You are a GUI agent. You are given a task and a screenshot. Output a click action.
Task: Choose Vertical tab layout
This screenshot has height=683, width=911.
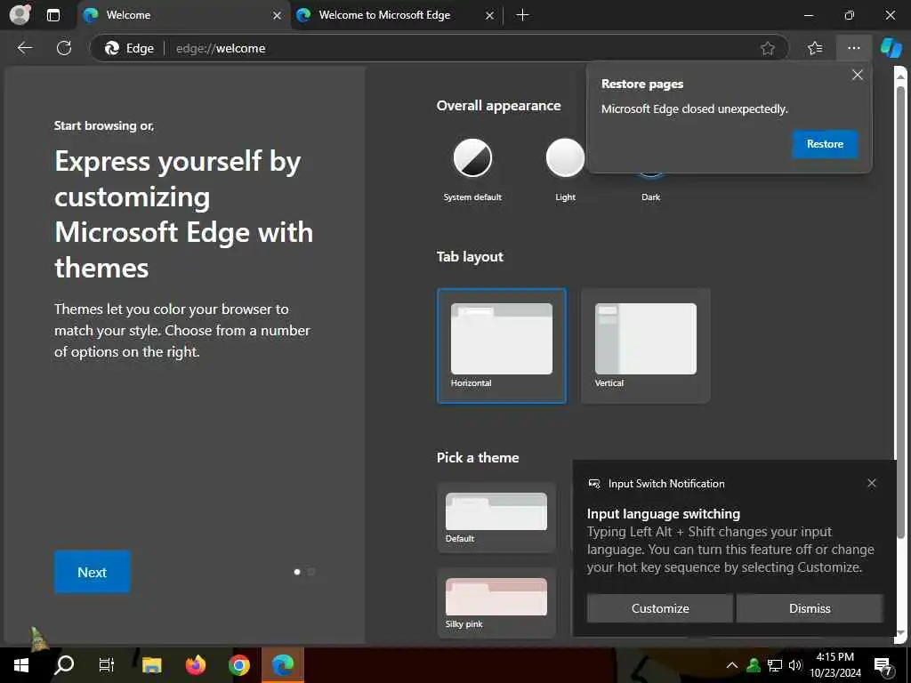coord(646,346)
